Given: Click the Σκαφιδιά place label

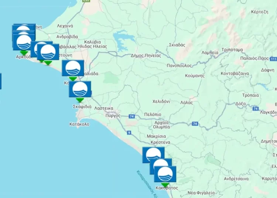Looking at the screenshot, I should coord(82,107).
